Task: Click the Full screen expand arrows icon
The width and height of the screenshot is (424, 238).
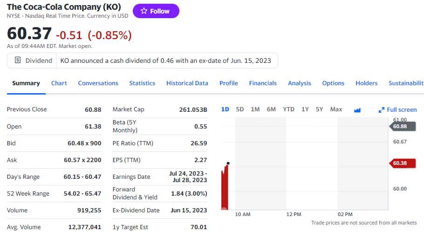Action: pyautogui.click(x=381, y=110)
